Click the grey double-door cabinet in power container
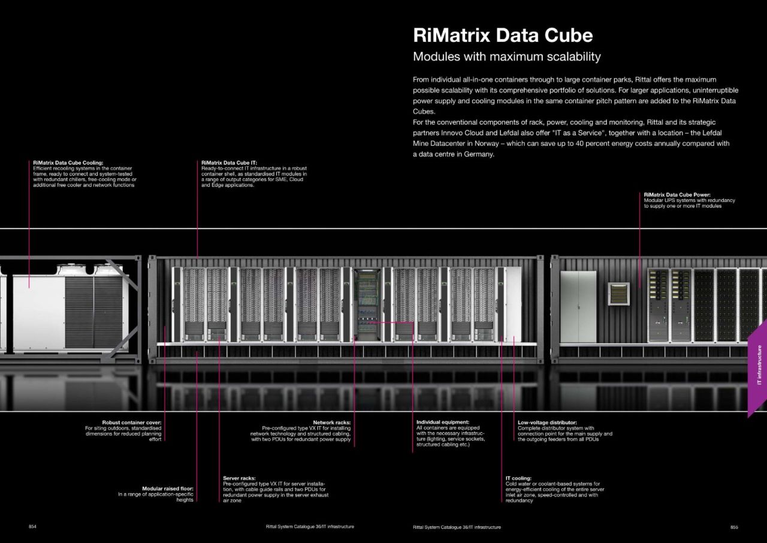 (578, 306)
